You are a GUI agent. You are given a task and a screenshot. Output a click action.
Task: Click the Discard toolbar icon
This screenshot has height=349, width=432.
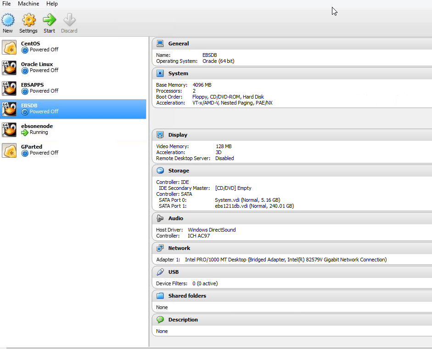pos(69,20)
